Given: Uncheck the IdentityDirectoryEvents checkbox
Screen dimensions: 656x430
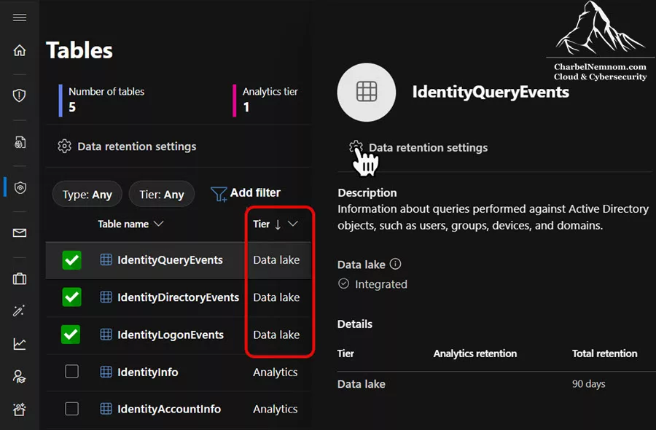Looking at the screenshot, I should coord(72,297).
